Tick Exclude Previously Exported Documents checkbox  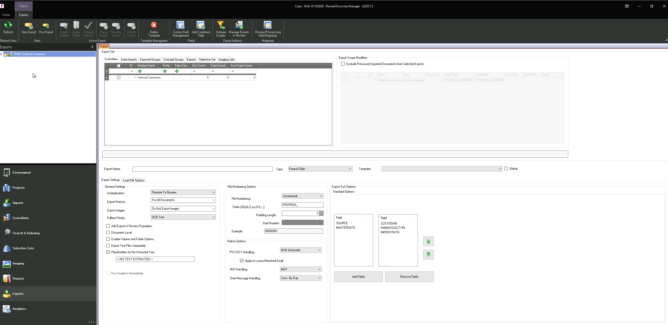[x=343, y=64]
